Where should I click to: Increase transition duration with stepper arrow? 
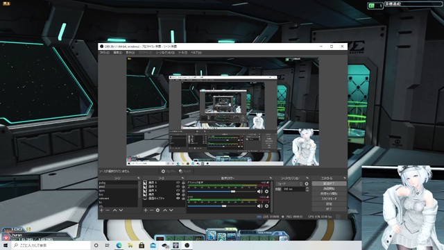(x=307, y=188)
